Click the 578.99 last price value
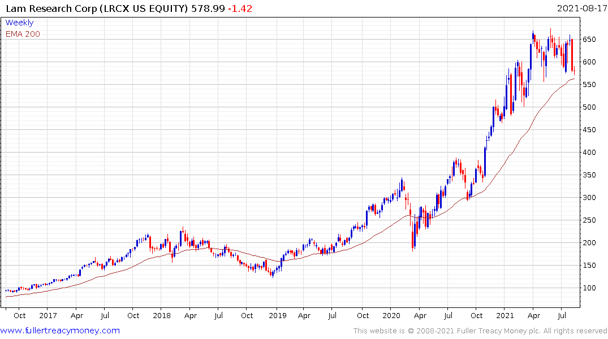Screen dimensions: 608x339 coord(208,8)
